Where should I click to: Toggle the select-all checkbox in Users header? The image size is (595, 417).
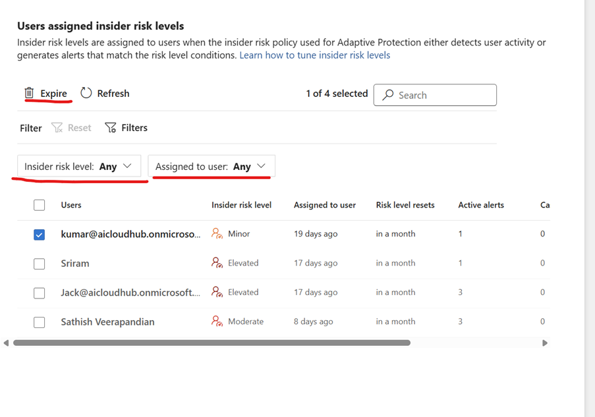pos(40,205)
